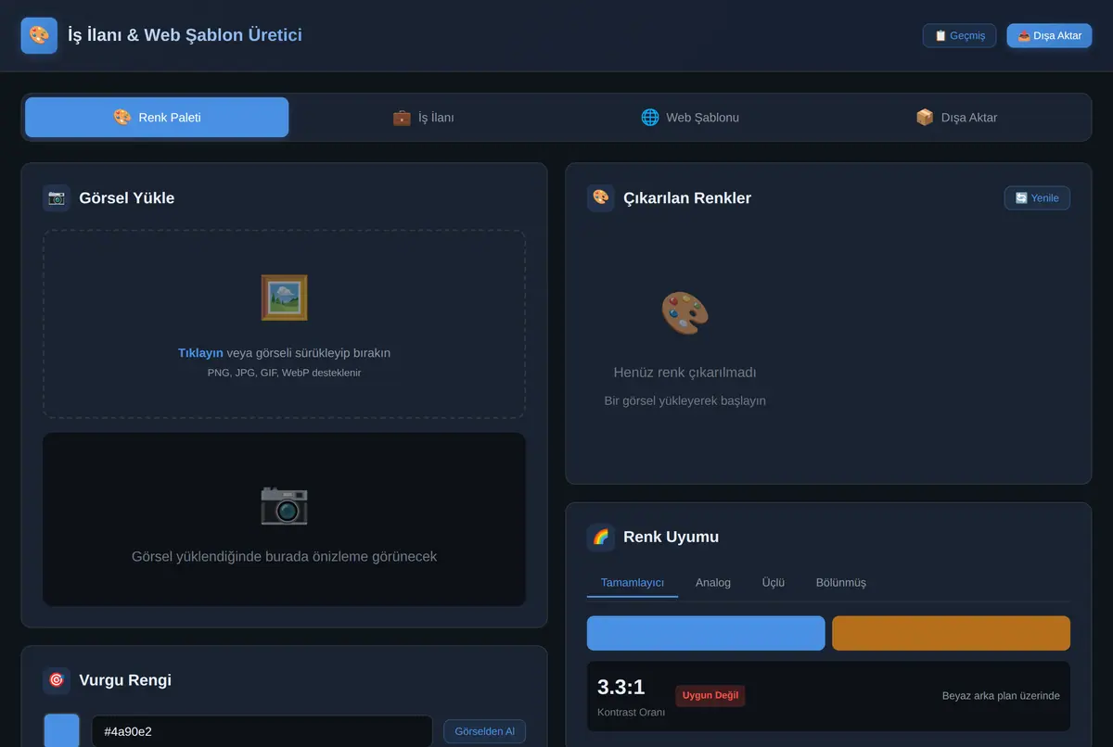
Task: Click the box icon in Dışa Aktar tab
Action: [925, 118]
